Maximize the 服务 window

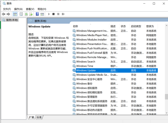click(x=154, y=4)
